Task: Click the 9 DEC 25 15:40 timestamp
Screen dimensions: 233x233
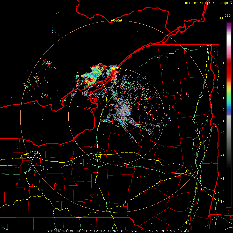Action: tap(172, 231)
